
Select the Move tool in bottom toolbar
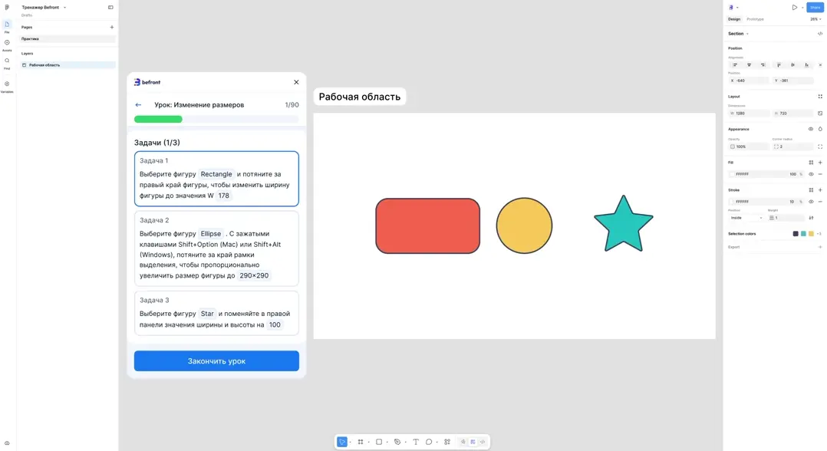[342, 442]
